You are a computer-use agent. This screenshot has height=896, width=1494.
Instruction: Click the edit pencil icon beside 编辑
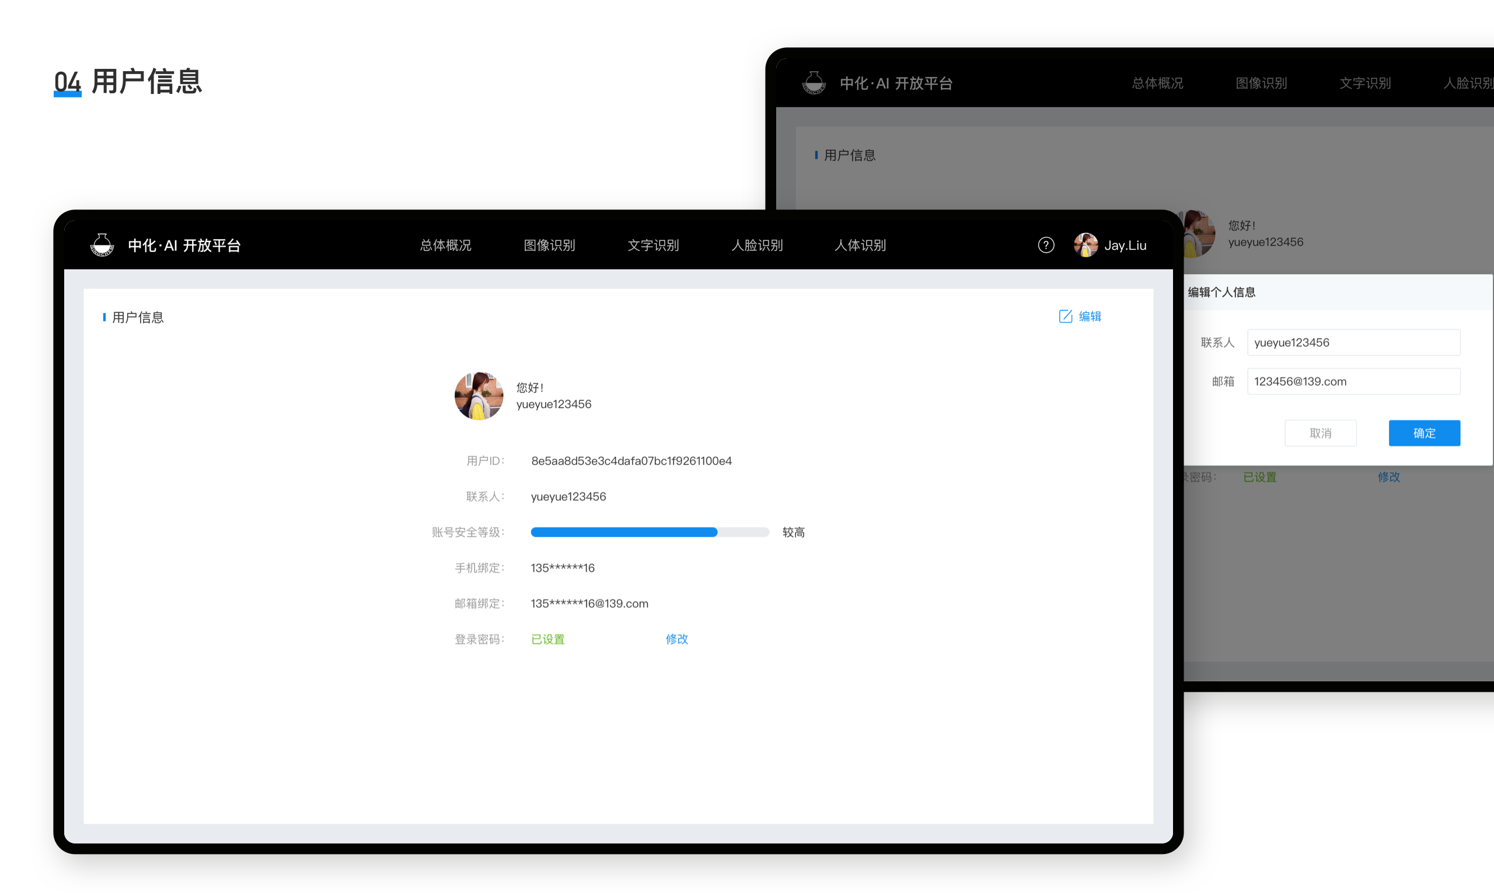click(1065, 316)
